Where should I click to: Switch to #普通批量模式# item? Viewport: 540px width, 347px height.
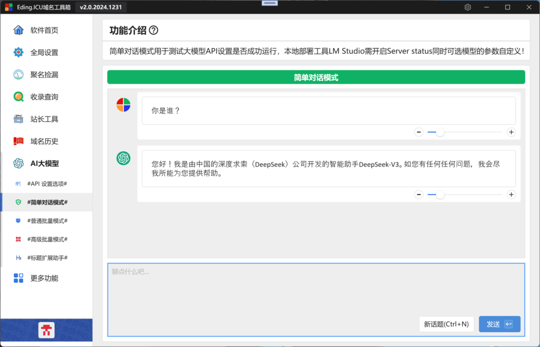47,221
